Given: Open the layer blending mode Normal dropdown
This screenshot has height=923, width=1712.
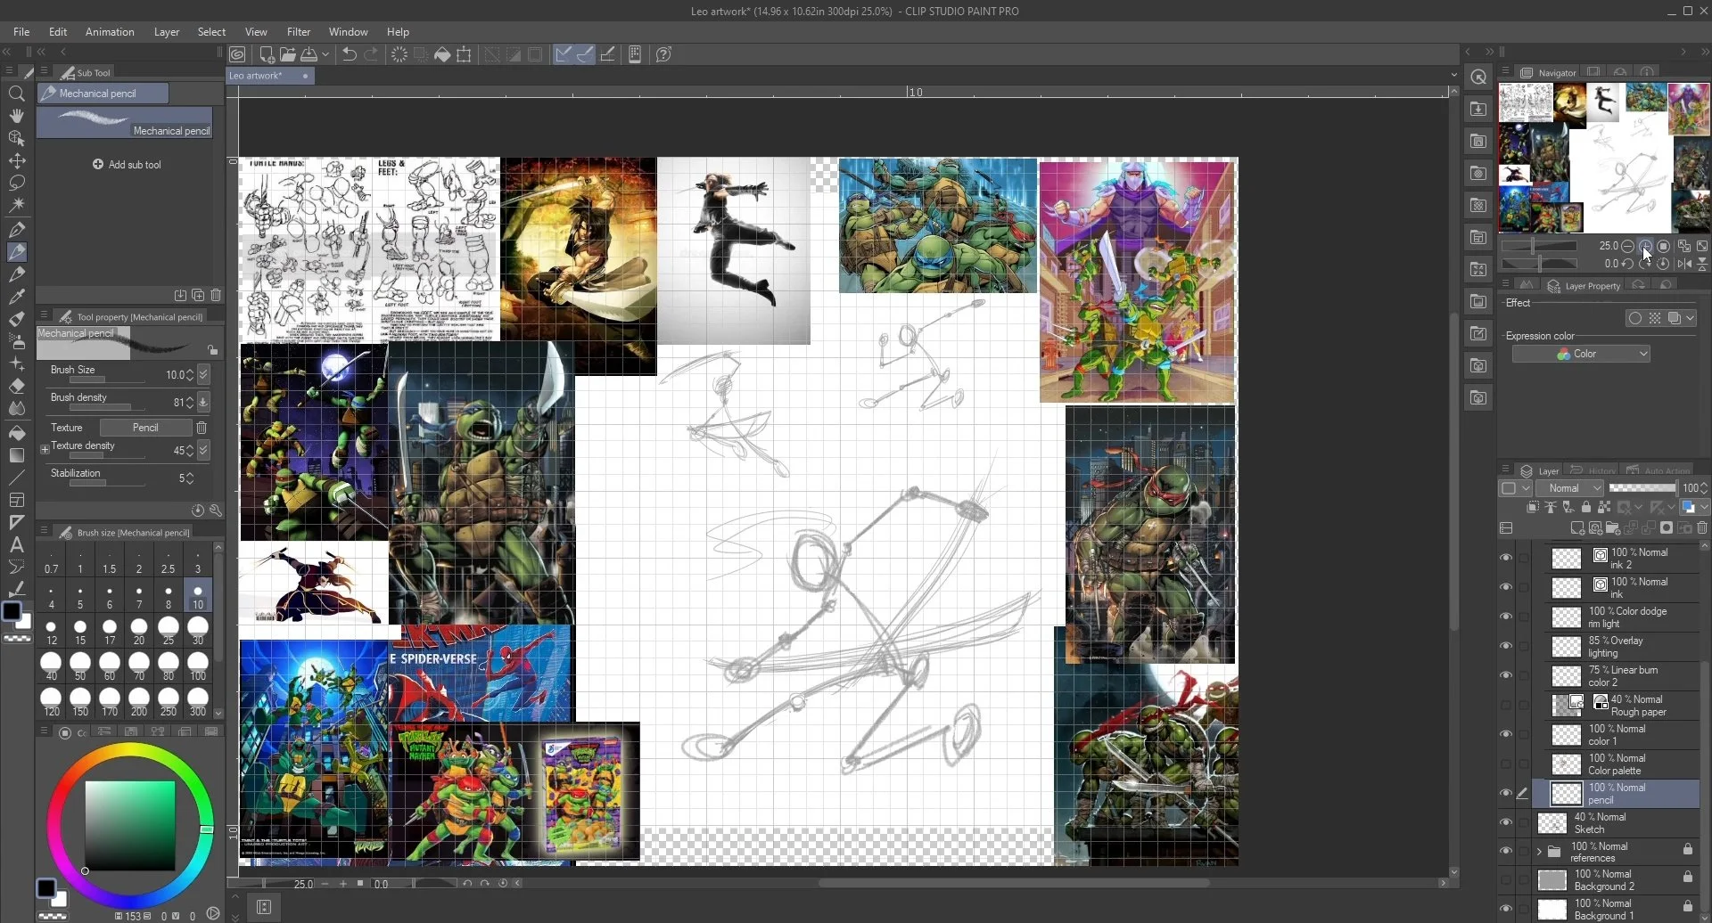Looking at the screenshot, I should (x=1570, y=487).
